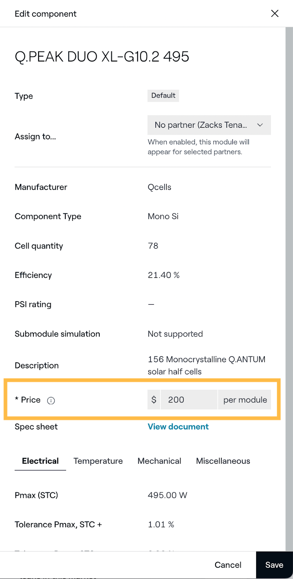Switch to the Temperature tab
Viewport: 293px width, 579px height.
tap(98, 461)
